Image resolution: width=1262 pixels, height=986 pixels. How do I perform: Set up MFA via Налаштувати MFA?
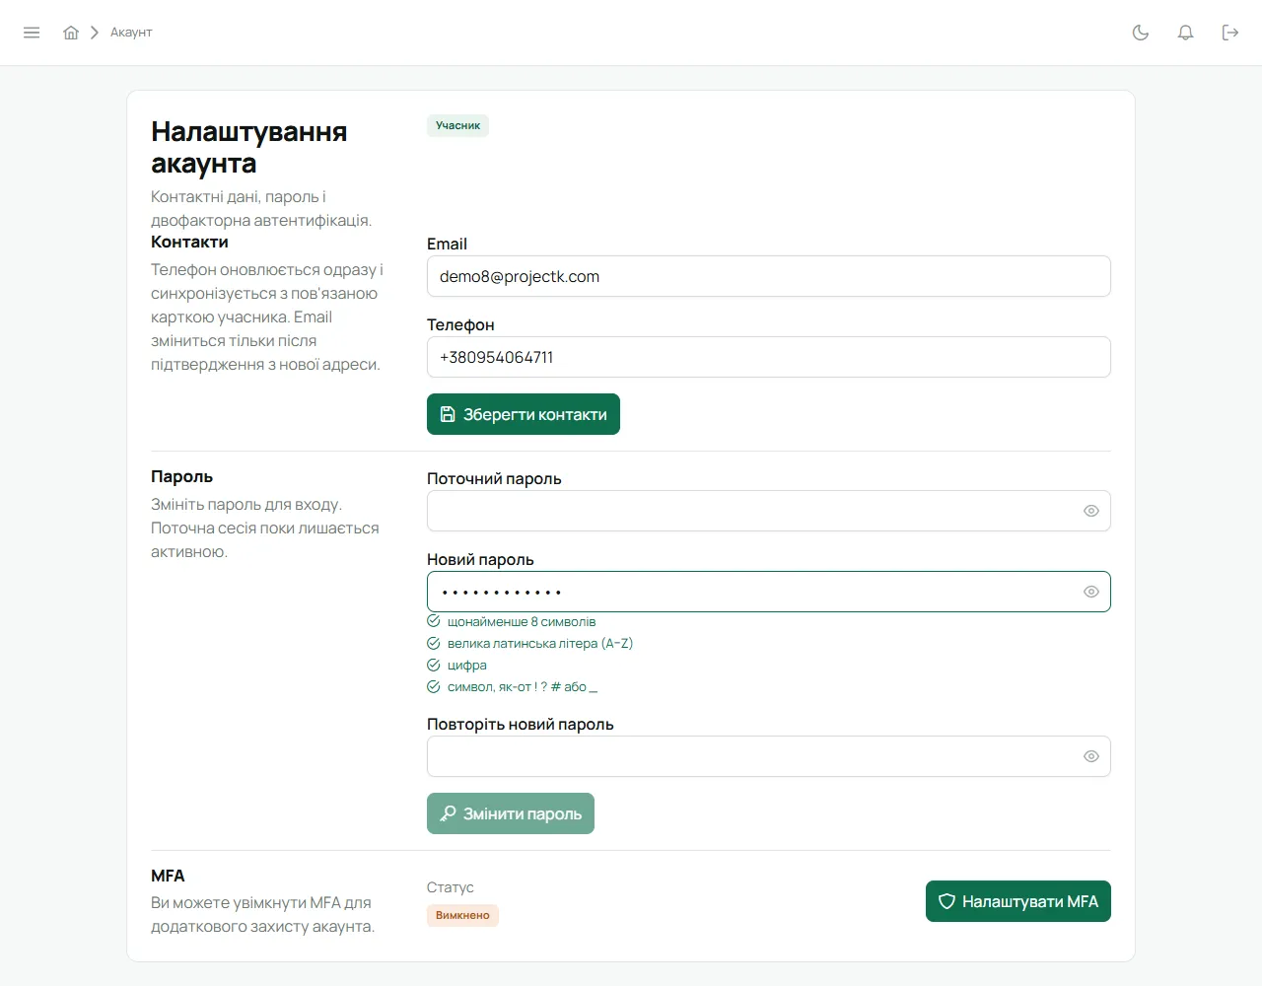point(1018,901)
